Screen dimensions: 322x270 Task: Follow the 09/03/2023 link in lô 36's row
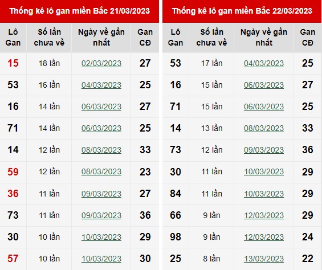pos(101,194)
